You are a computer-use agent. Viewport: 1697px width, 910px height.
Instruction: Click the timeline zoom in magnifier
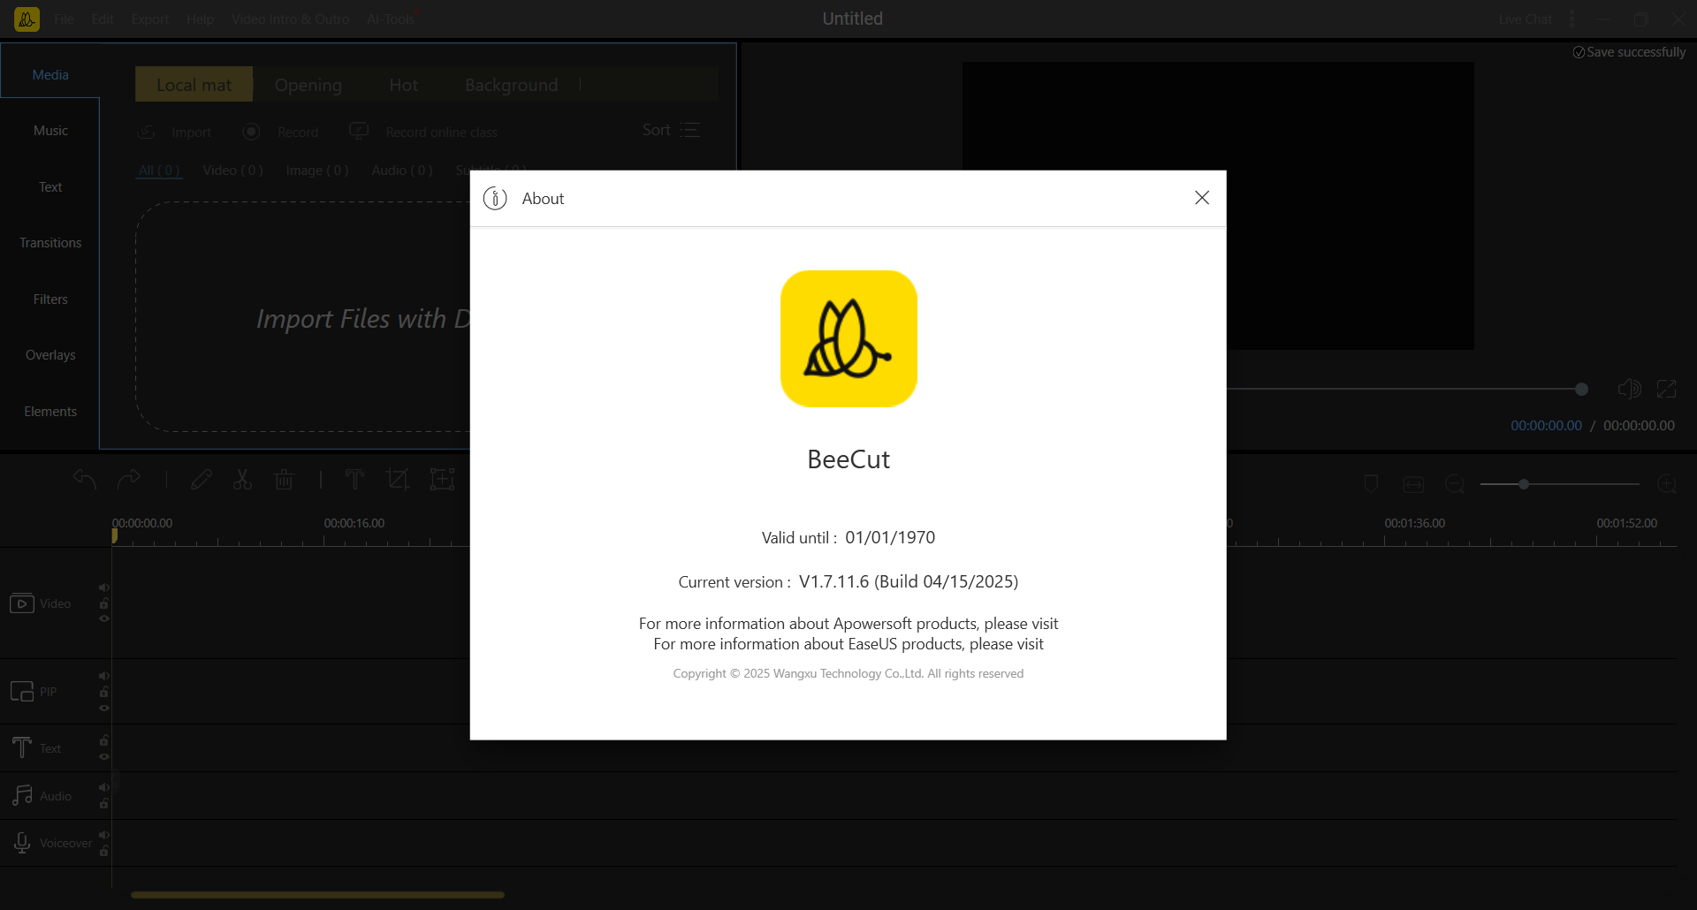coord(1667,484)
